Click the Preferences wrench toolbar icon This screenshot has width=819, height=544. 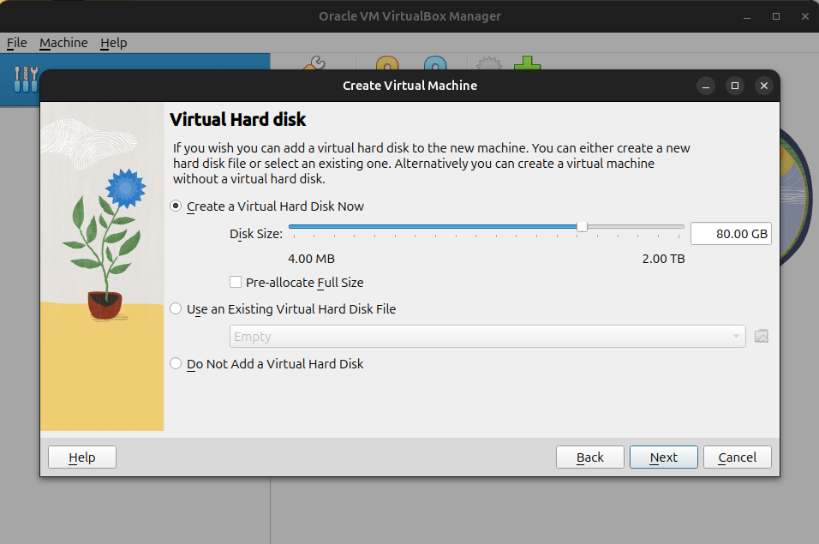(314, 63)
